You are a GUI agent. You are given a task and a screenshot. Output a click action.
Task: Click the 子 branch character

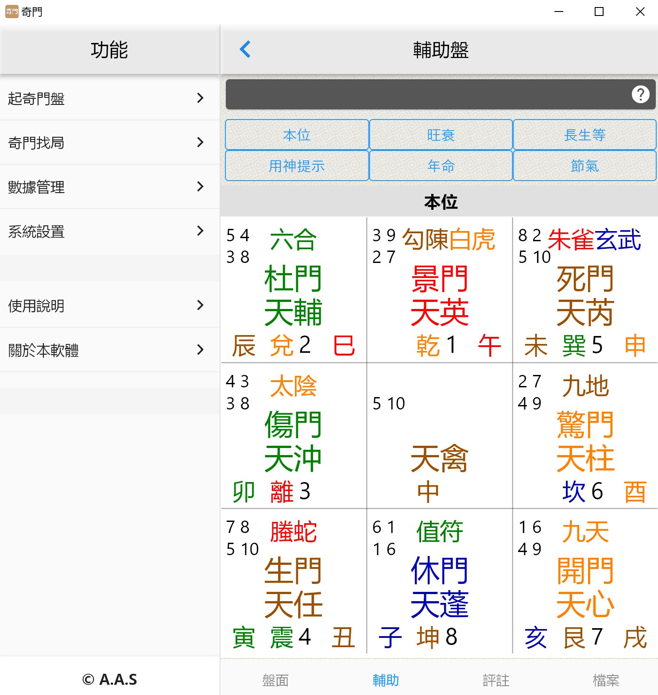[x=390, y=638]
